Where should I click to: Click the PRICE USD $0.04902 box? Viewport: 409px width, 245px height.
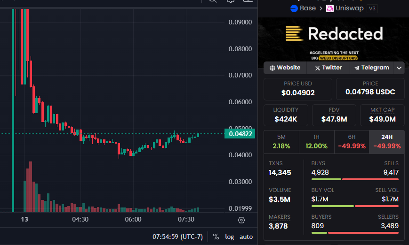click(x=298, y=89)
